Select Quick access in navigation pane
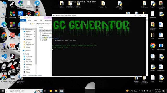 (x=28, y=29)
